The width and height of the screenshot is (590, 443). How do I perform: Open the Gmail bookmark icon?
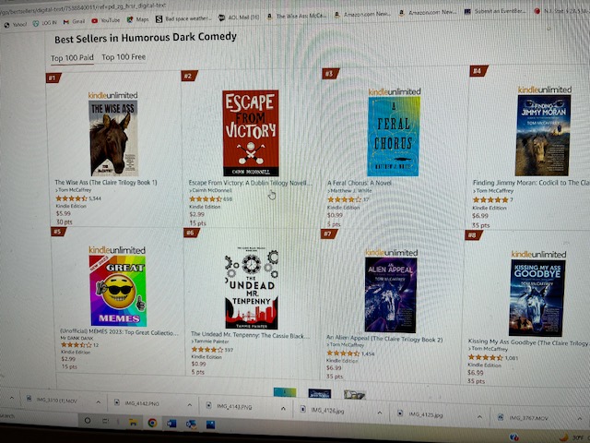(66, 22)
